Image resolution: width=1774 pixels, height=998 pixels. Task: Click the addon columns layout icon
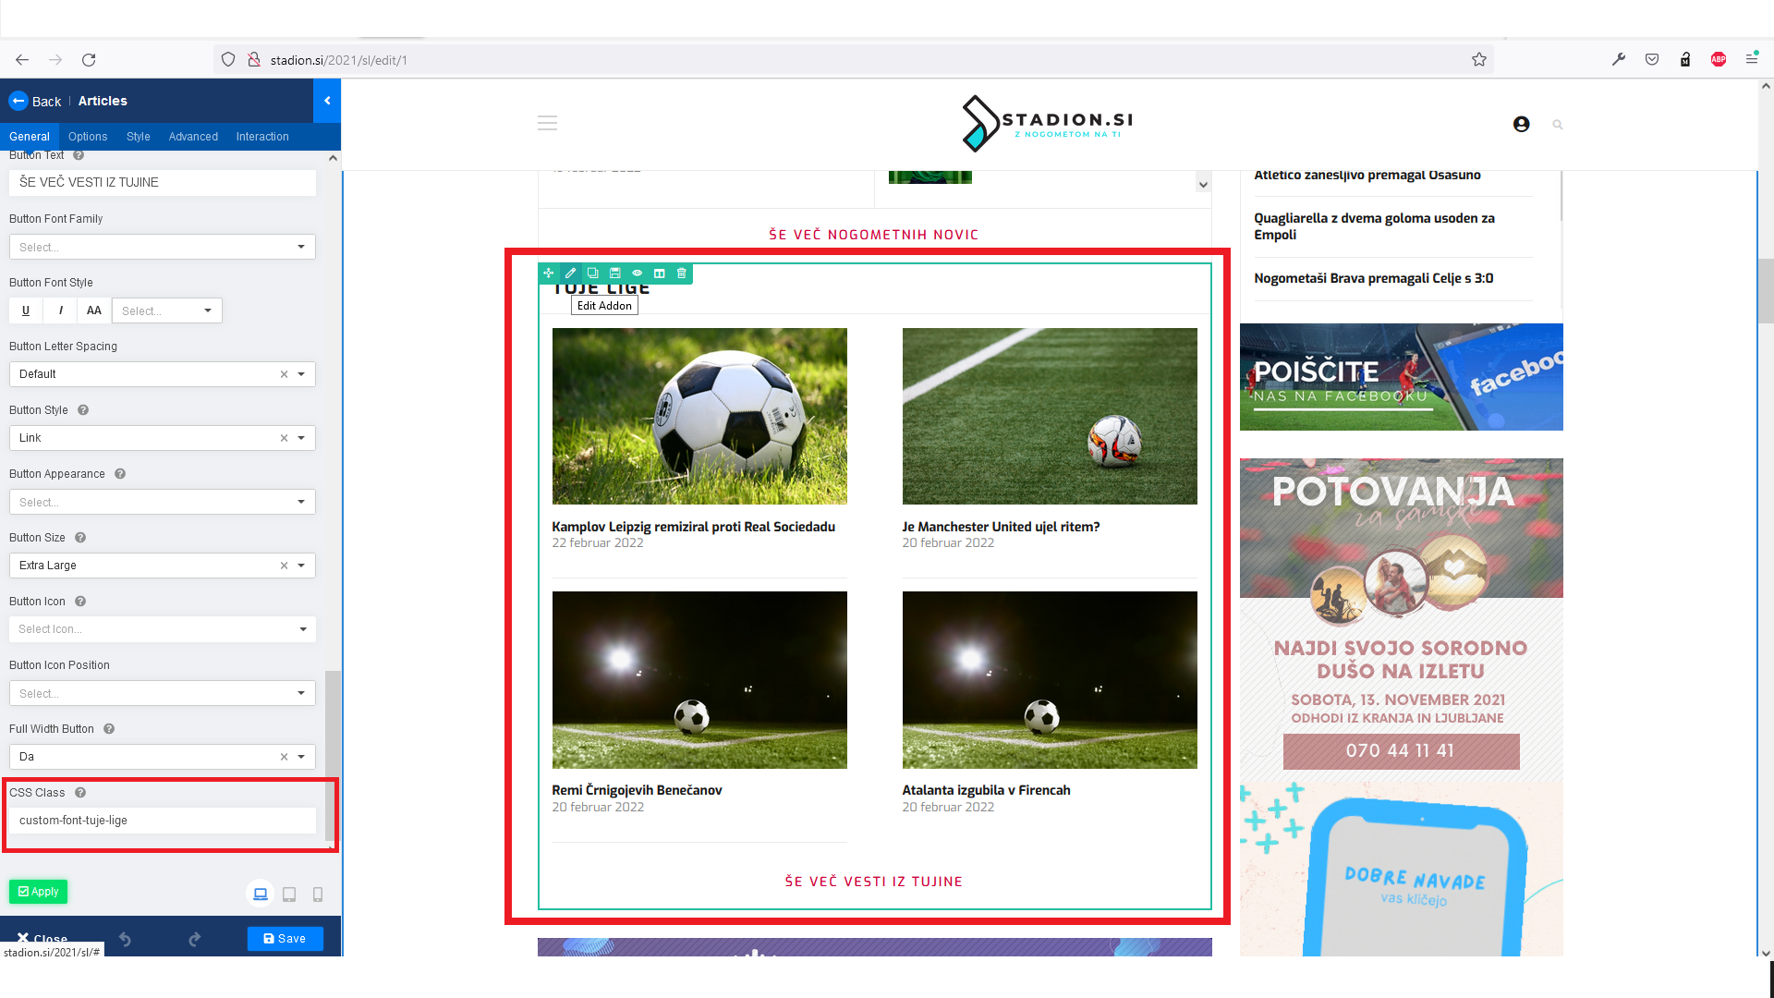pyautogui.click(x=660, y=274)
